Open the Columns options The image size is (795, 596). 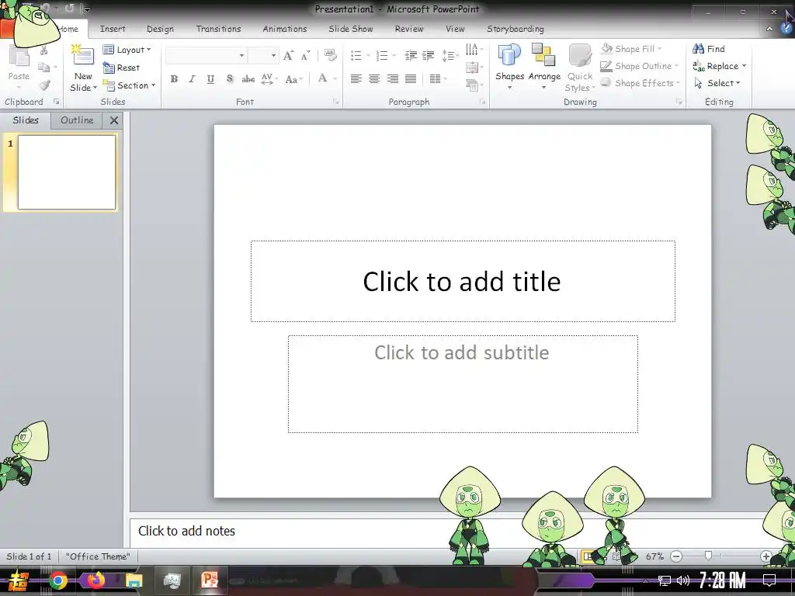(x=436, y=78)
